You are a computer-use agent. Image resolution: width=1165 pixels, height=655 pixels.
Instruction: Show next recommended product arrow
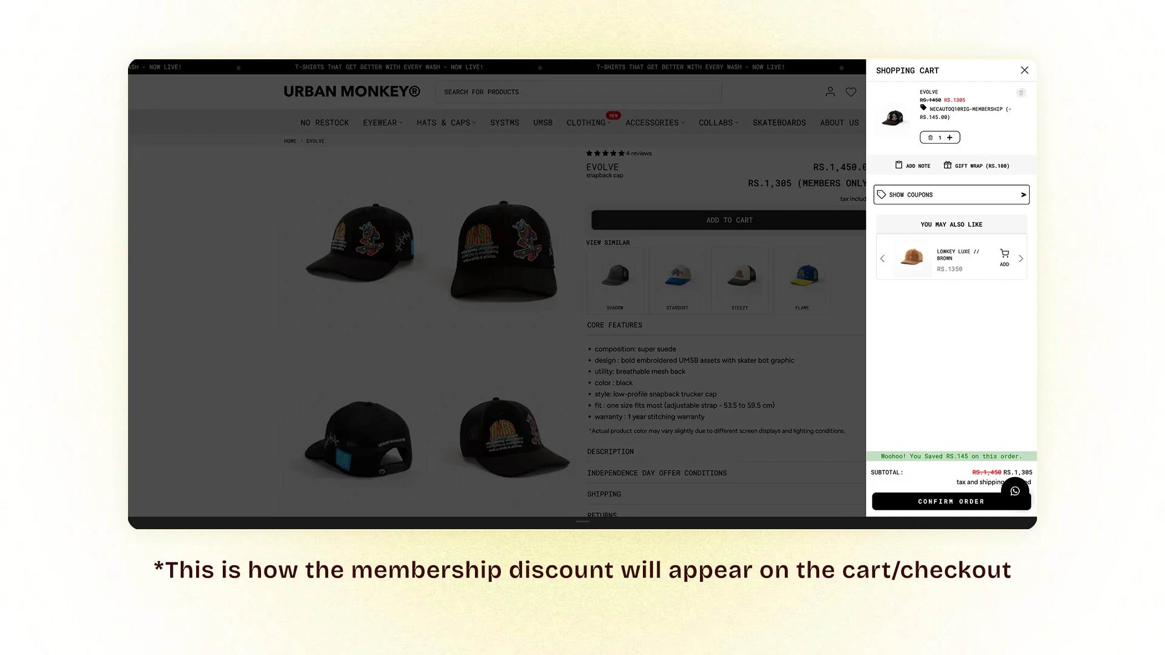point(1021,259)
